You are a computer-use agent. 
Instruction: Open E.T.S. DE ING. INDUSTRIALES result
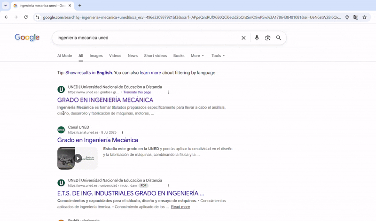click(x=131, y=193)
